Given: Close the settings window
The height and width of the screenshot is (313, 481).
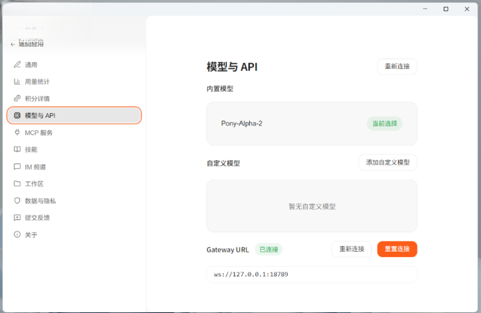Looking at the screenshot, I should (467, 9).
